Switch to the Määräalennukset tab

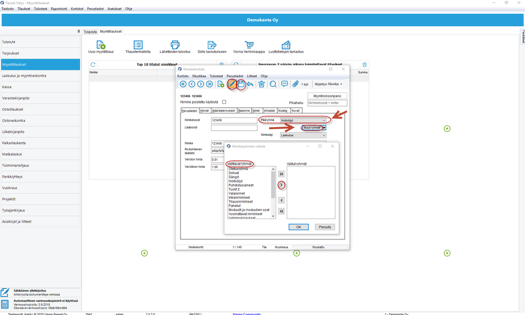point(224,111)
